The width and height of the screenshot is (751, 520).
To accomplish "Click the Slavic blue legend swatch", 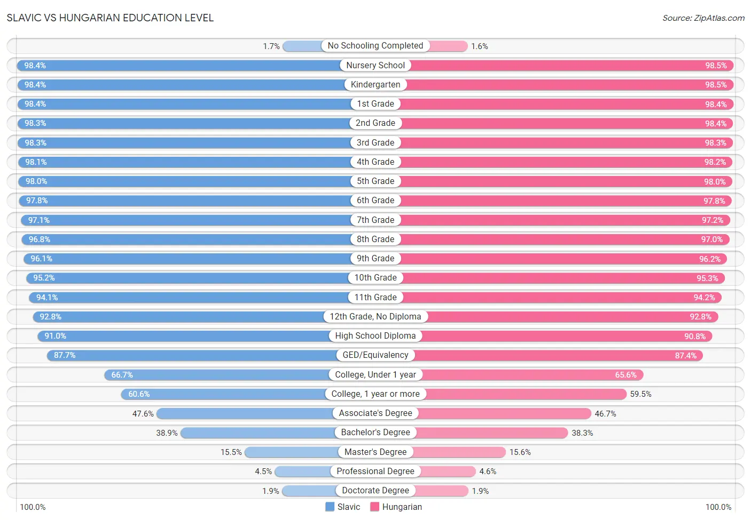I will coord(330,507).
